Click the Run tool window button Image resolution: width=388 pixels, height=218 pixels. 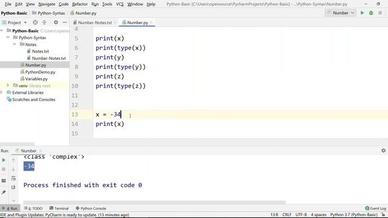(10, 208)
